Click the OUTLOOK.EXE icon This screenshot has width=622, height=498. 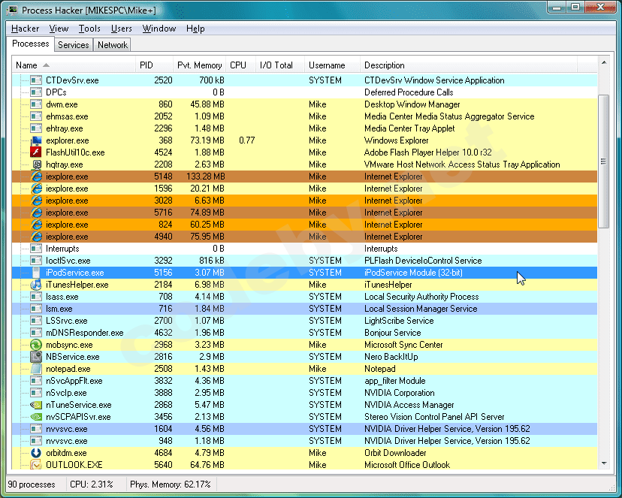pos(36,465)
